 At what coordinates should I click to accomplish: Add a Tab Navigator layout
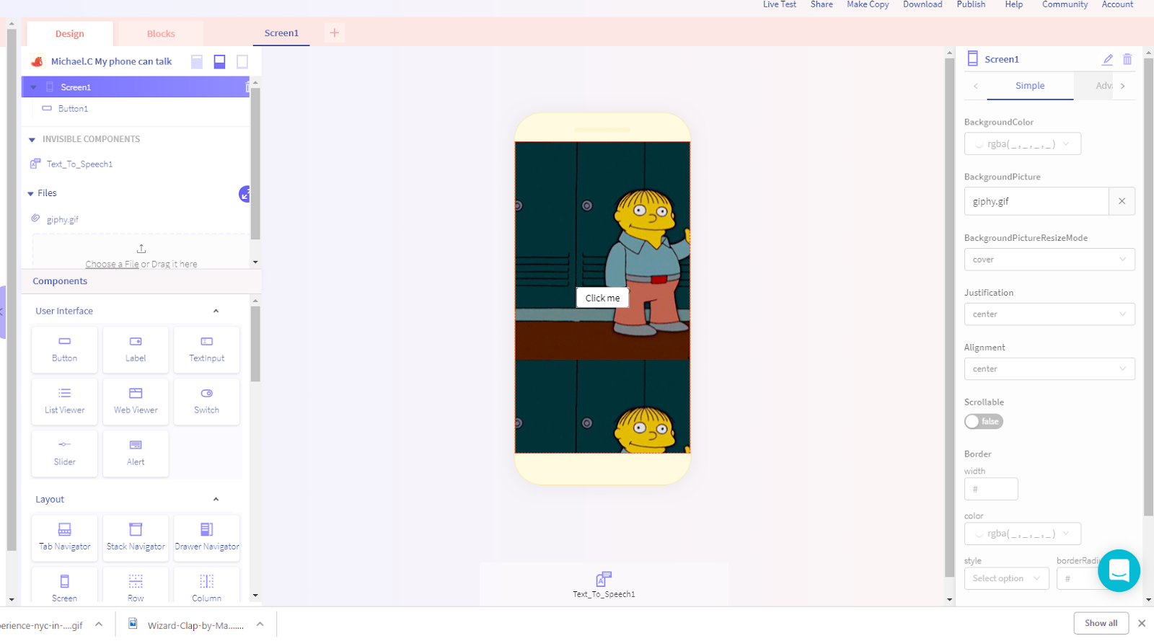click(64, 538)
